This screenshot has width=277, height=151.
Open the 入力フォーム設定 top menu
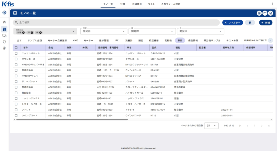click(x=171, y=4)
